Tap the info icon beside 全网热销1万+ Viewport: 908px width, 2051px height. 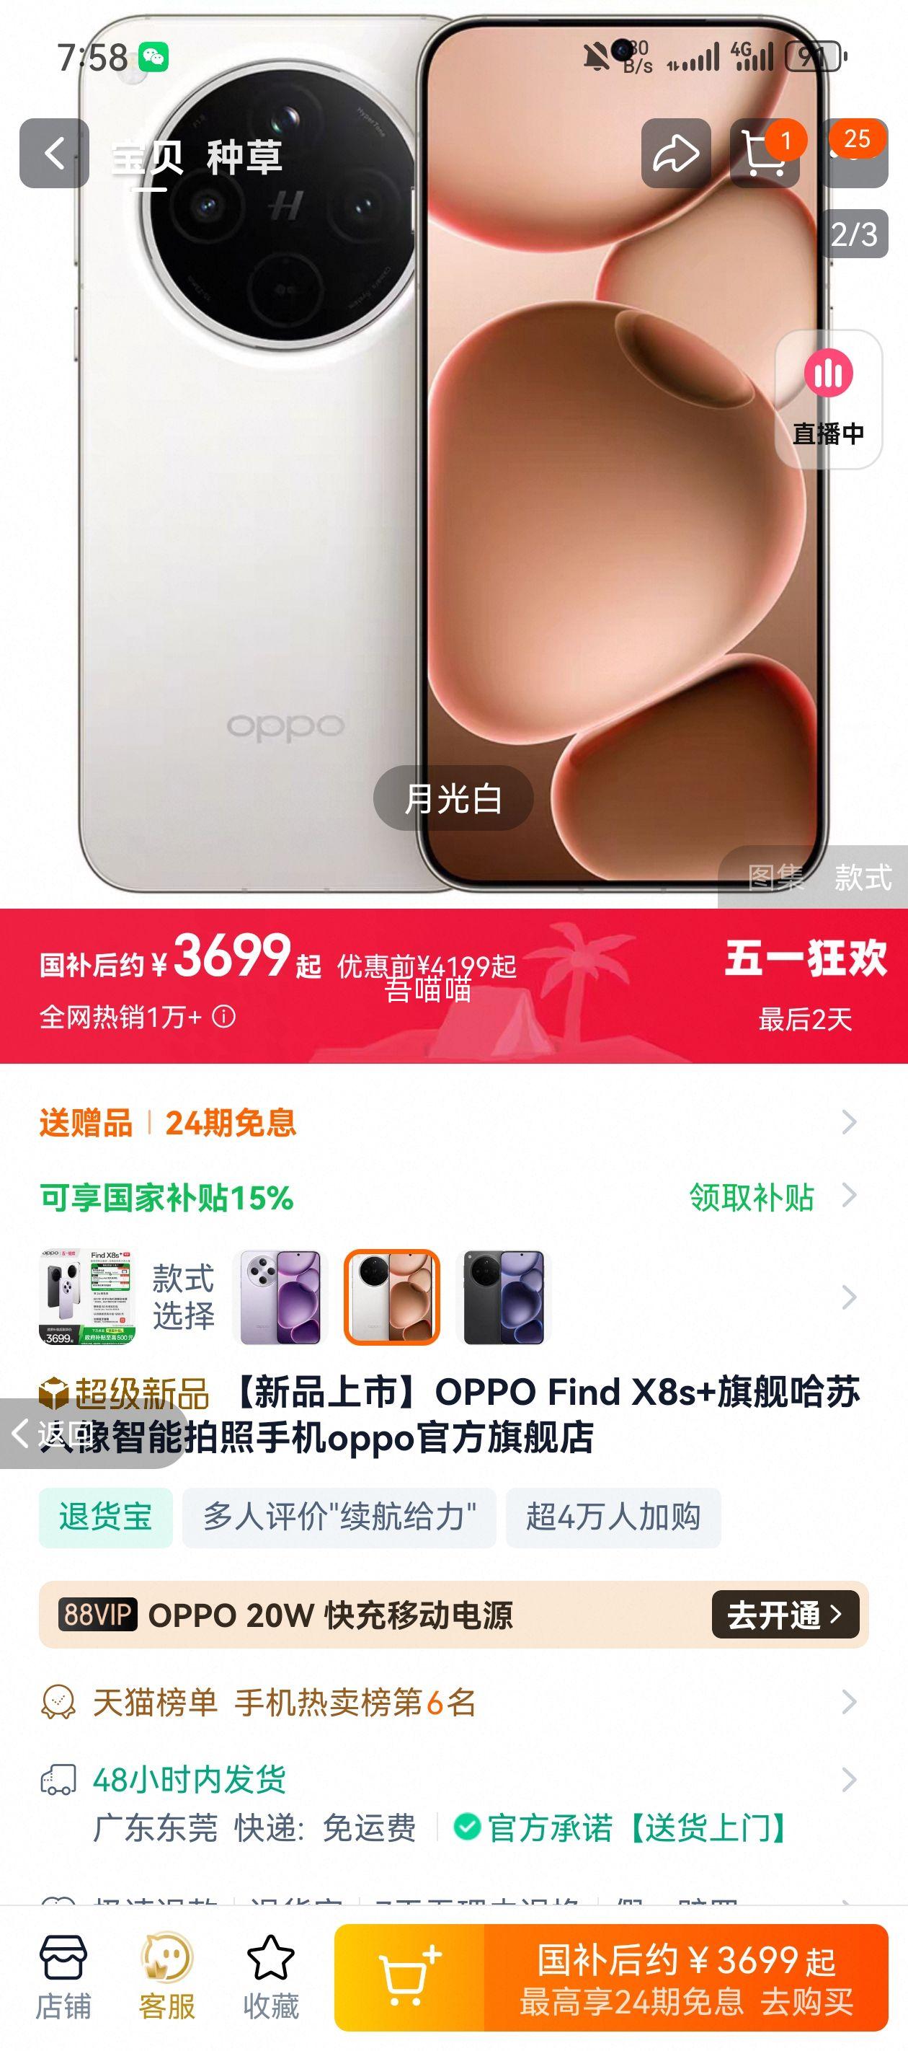coord(223,1017)
